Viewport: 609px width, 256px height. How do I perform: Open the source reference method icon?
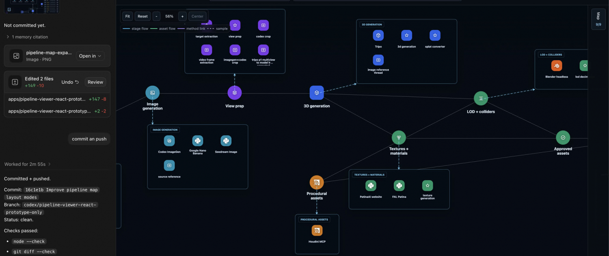[169, 165]
